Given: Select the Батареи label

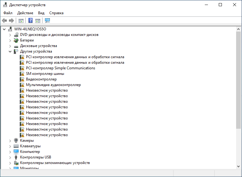Looking at the screenshot, I should (27, 40).
